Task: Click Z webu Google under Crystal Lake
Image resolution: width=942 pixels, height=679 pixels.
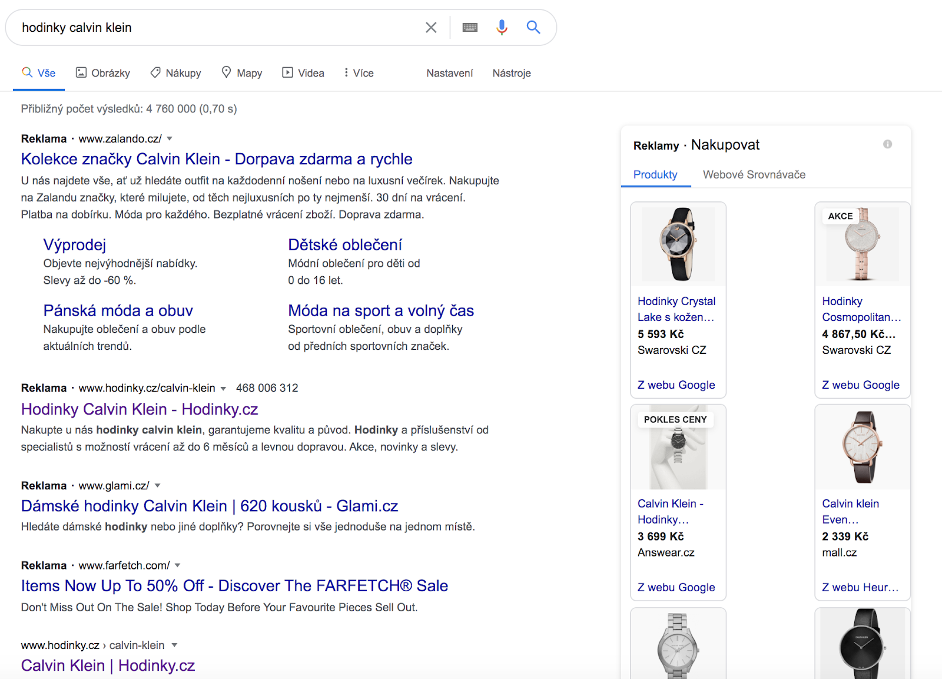Action: [x=676, y=385]
